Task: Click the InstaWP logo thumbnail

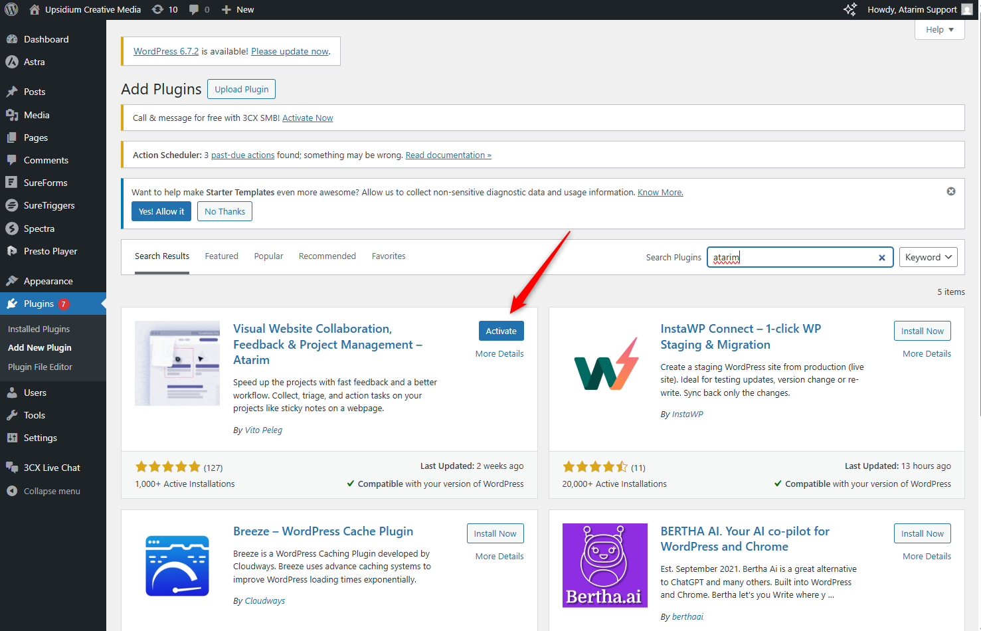Action: pyautogui.click(x=605, y=363)
